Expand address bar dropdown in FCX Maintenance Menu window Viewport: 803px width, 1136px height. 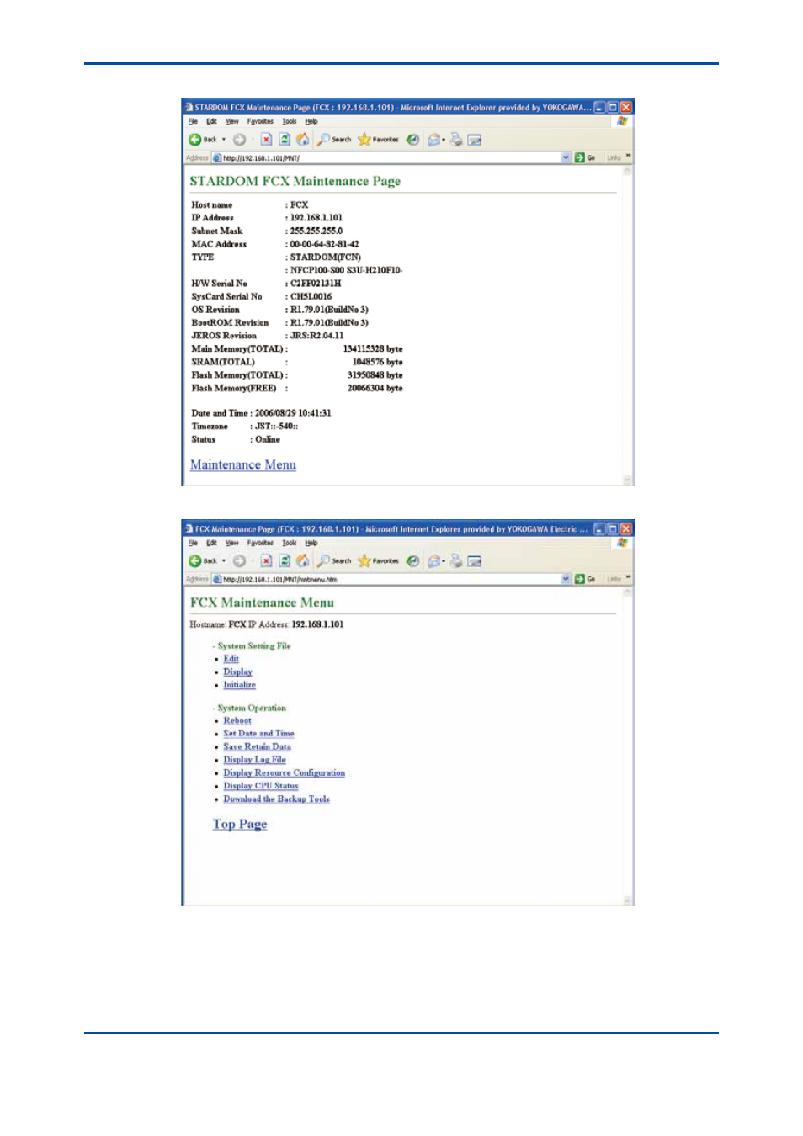[566, 579]
